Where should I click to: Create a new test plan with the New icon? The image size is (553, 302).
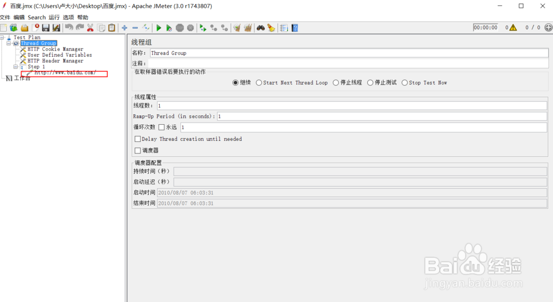3,28
